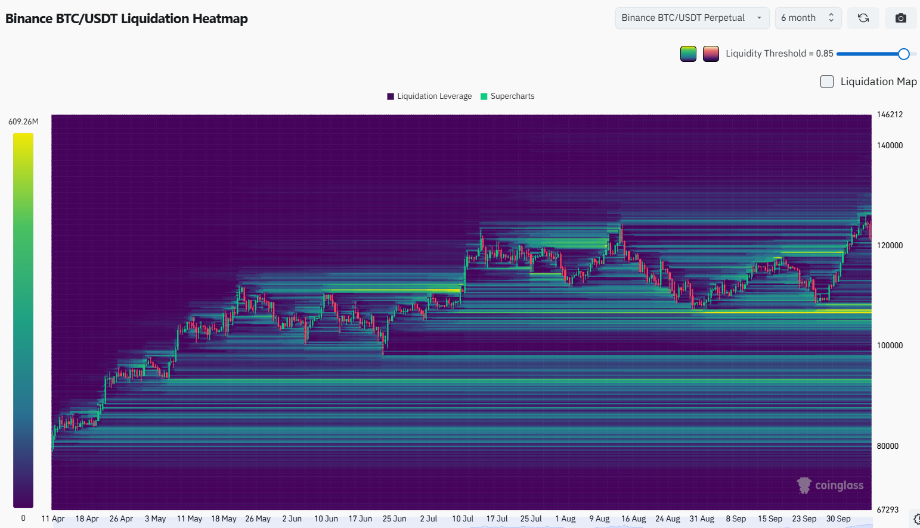The width and height of the screenshot is (920, 528).
Task: Open the Binance BTC/USDT Perpetual dropdown
Action: (692, 18)
